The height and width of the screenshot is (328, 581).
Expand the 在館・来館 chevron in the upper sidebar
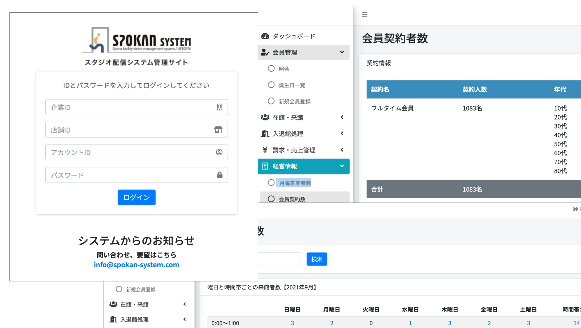point(342,117)
